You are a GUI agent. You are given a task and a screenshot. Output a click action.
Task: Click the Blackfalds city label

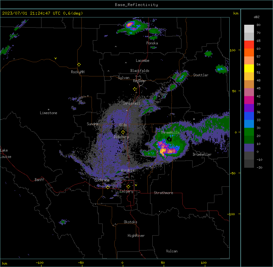tap(140, 71)
